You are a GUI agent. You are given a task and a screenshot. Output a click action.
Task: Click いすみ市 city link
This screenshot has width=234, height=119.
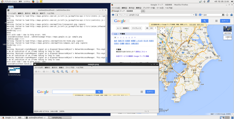139,41
